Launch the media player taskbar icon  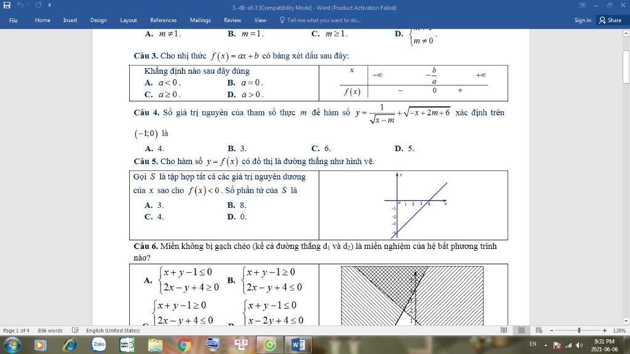click(40, 345)
